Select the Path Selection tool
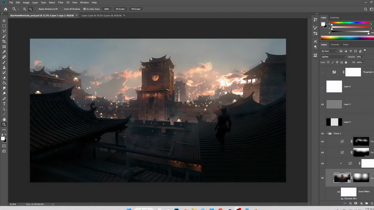Image resolution: width=374 pixels, height=210 pixels. [x=4, y=109]
